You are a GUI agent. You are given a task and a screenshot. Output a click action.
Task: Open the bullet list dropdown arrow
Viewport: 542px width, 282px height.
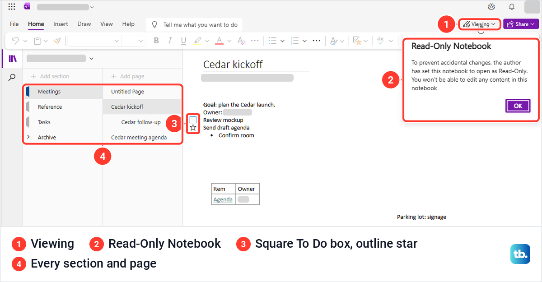pos(282,41)
